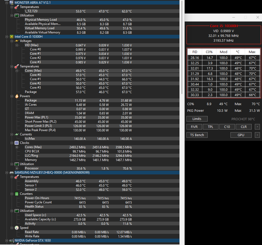
Task: Click the graphics card icon beside NVIDIA GeForce GTX 1650
Action: click(11, 240)
